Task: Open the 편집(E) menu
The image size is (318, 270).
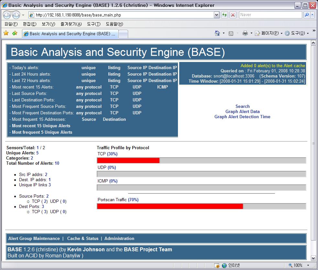Action: (x=30, y=24)
